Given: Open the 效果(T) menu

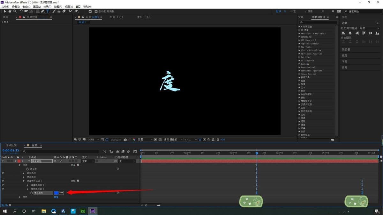Looking at the screenshot, I should pyautogui.click(x=47, y=6).
